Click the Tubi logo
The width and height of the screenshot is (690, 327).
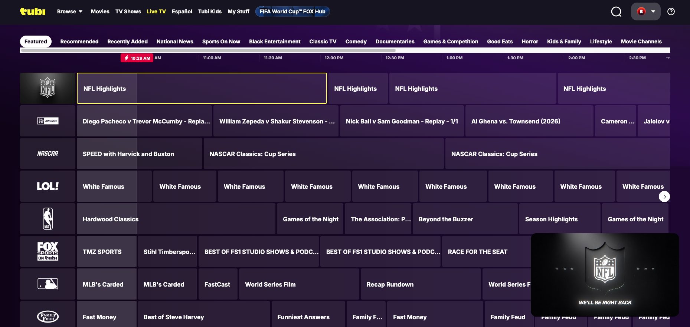[33, 11]
